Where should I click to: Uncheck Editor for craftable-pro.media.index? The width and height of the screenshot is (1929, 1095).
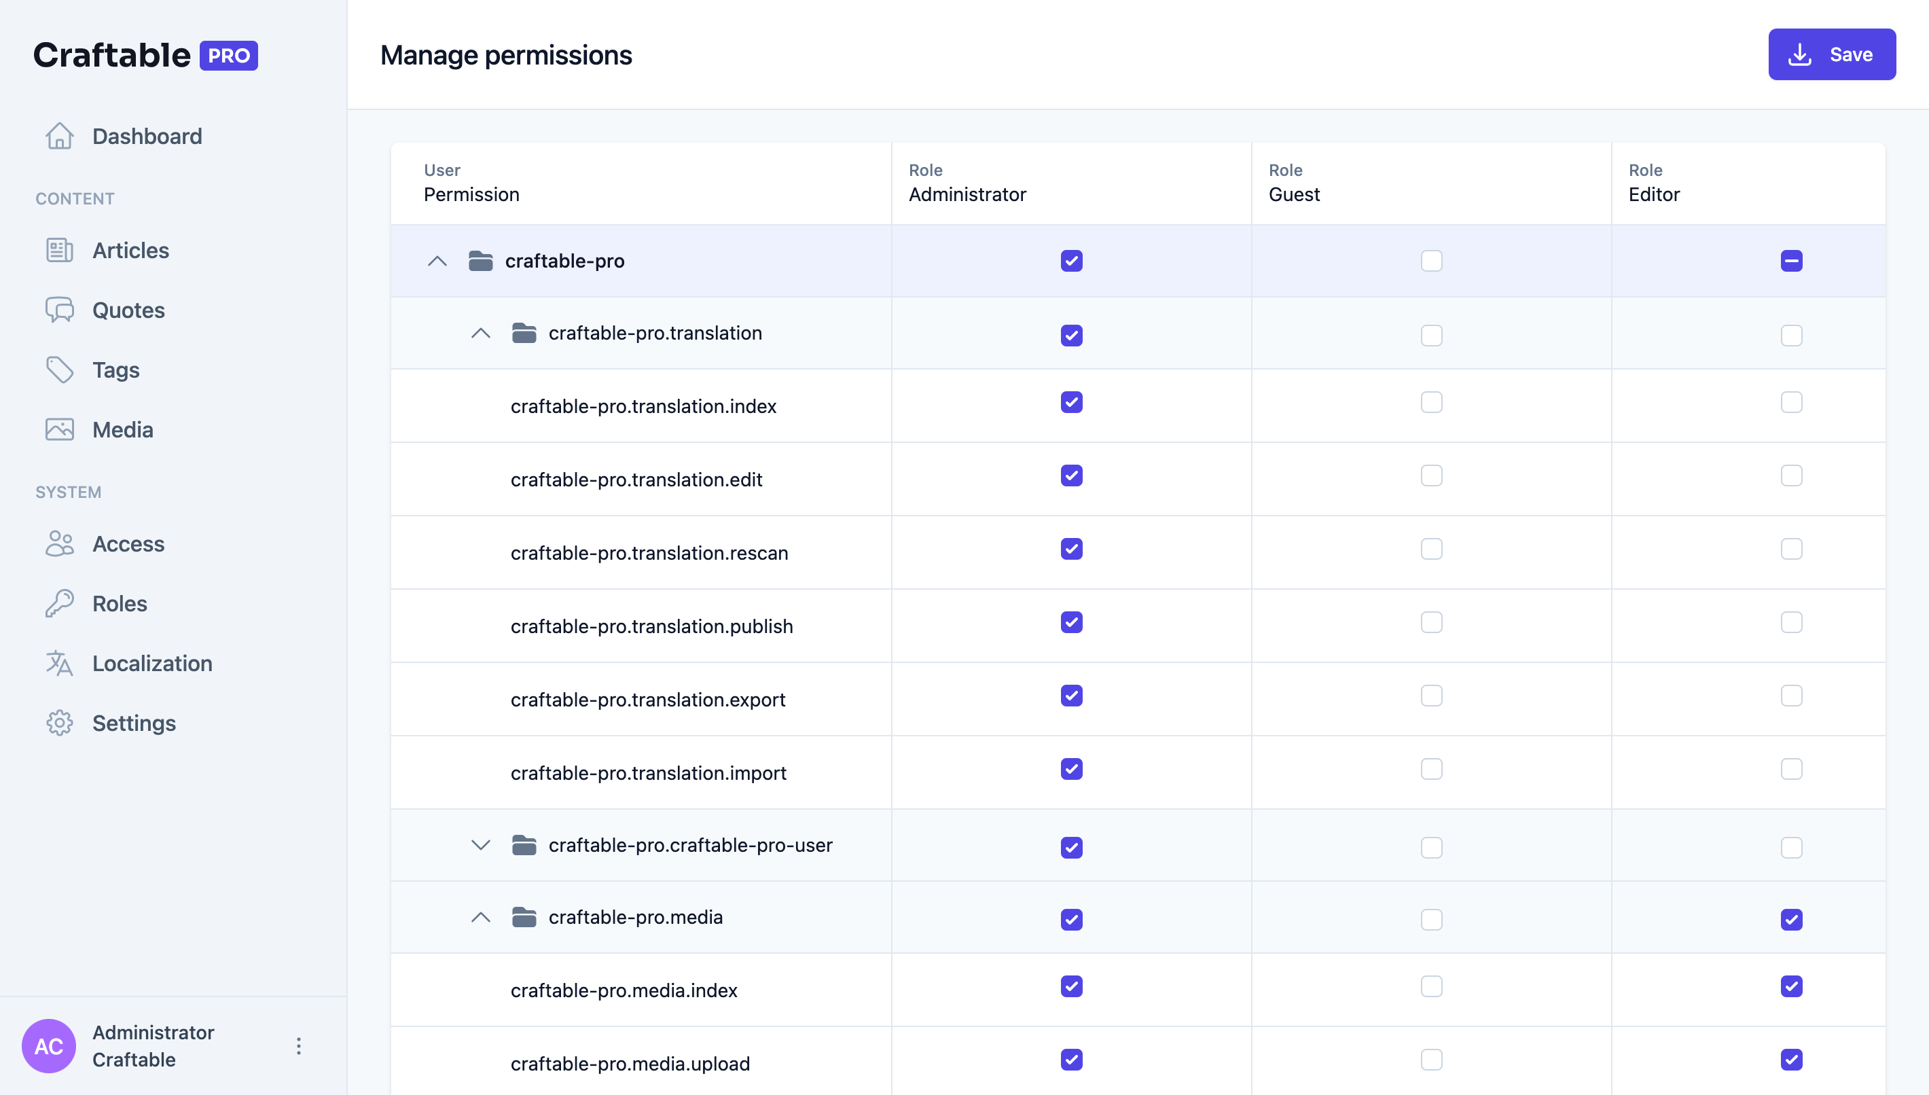point(1791,986)
